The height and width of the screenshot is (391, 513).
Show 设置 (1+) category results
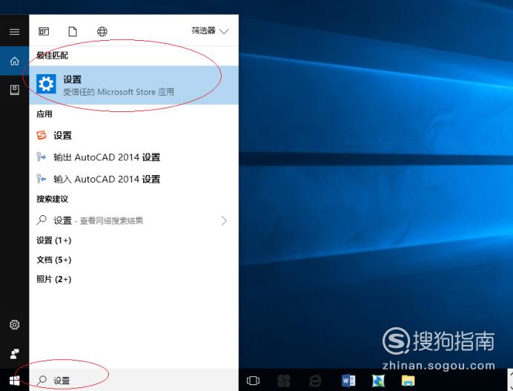tap(54, 240)
